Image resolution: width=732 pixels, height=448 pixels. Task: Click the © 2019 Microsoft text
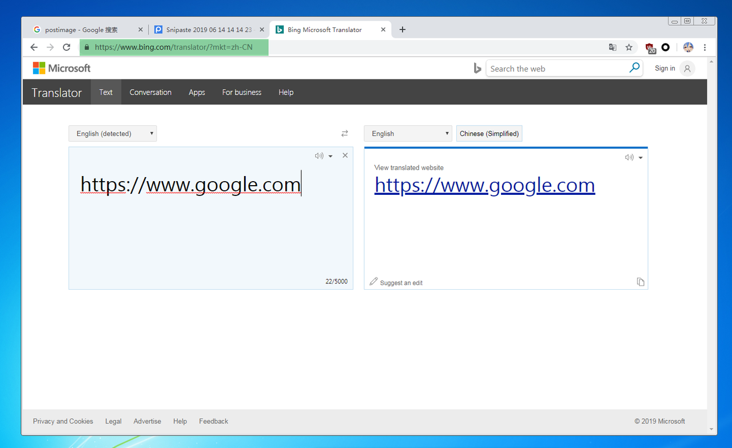tap(659, 421)
